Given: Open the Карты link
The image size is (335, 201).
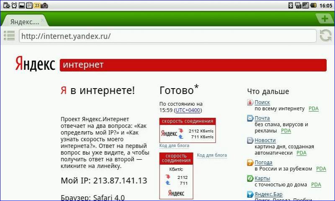Looking at the screenshot, I should pyautogui.click(x=263, y=178).
